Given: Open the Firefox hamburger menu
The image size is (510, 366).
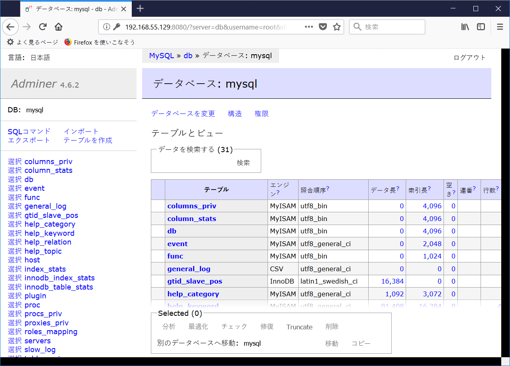Looking at the screenshot, I should [x=500, y=27].
